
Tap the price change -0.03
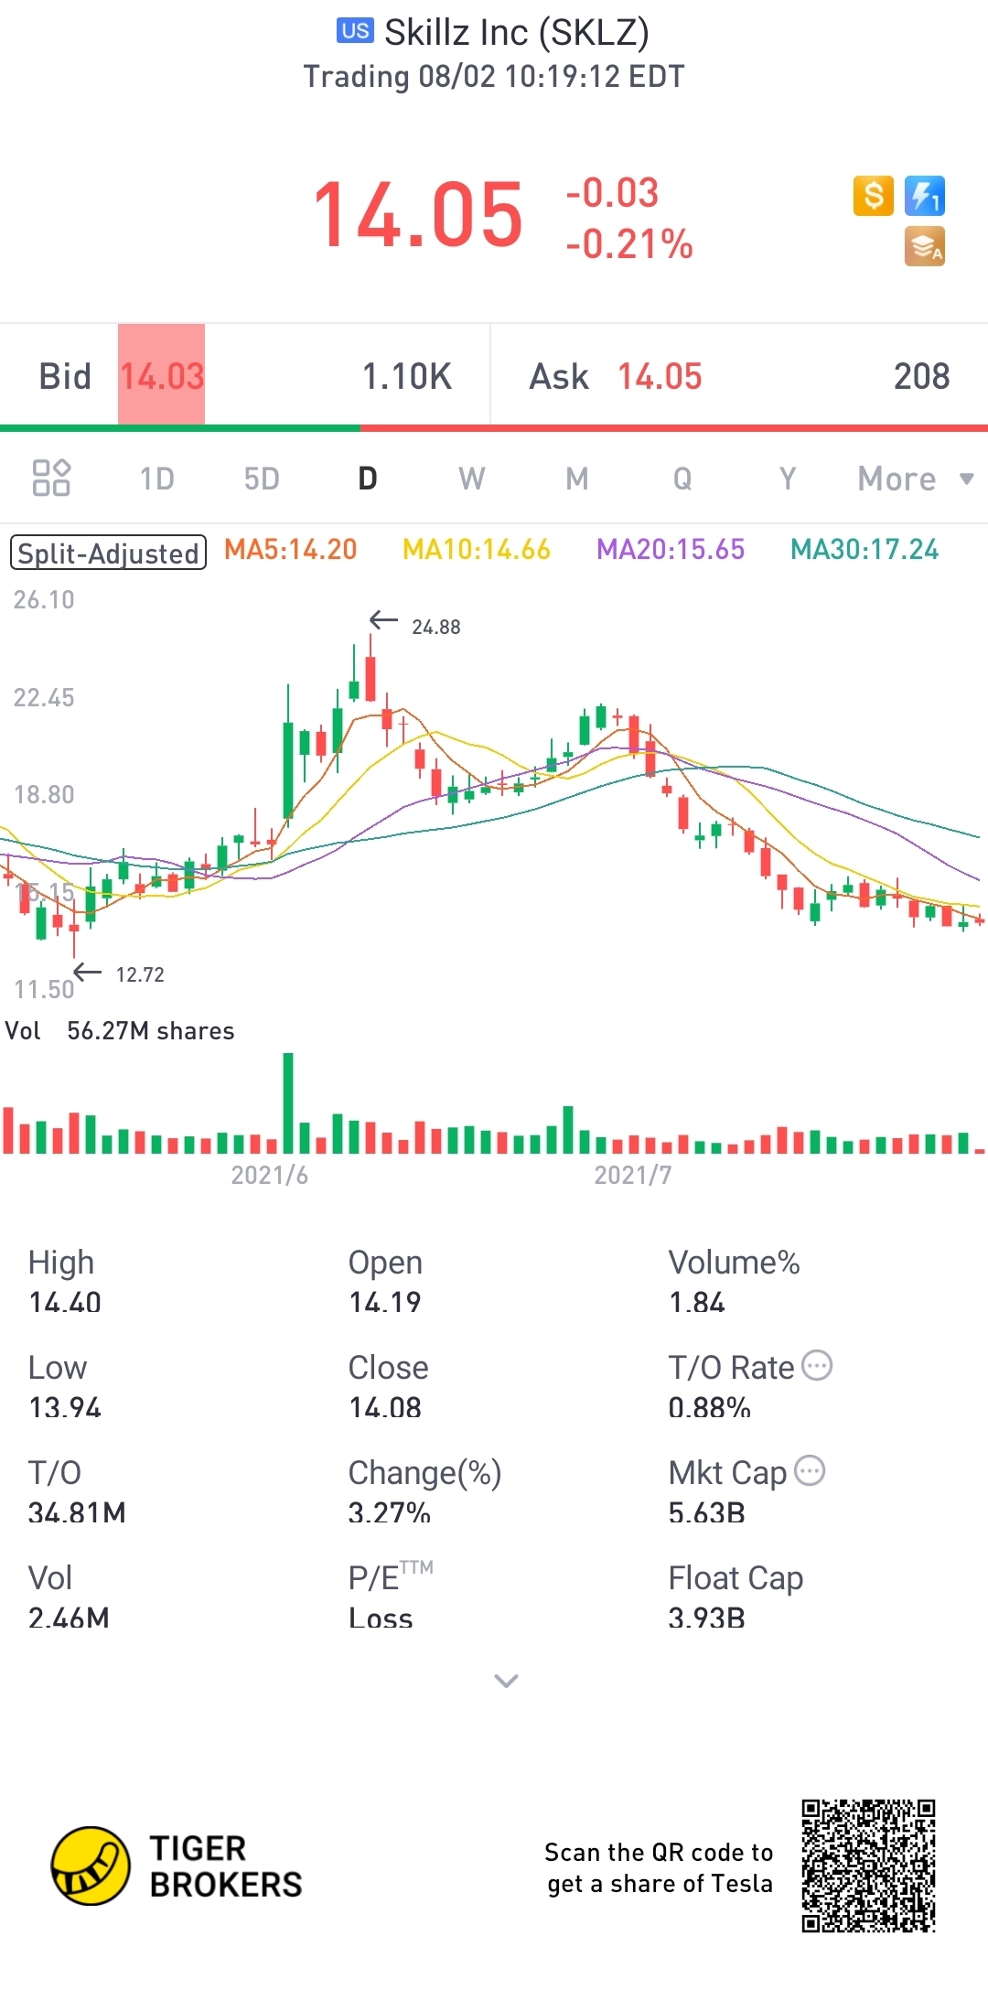click(612, 193)
